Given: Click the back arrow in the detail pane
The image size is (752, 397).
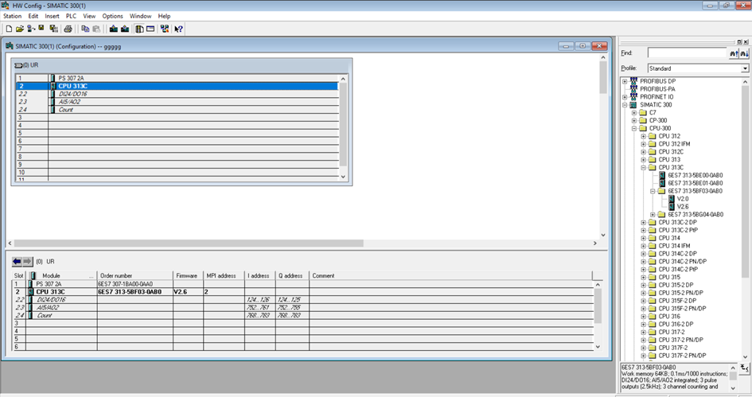Looking at the screenshot, I should (17, 261).
